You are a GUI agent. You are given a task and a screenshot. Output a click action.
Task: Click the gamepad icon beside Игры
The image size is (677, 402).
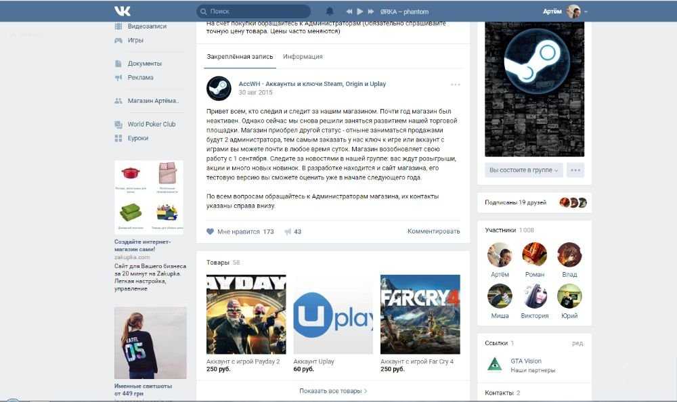click(x=118, y=40)
